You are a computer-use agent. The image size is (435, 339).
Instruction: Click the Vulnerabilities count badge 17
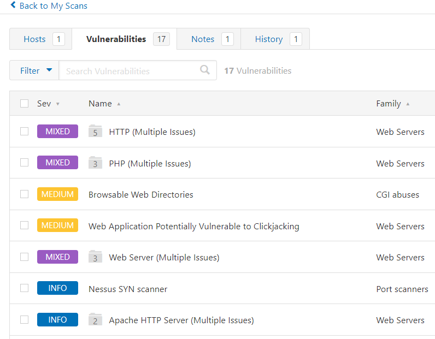(161, 39)
